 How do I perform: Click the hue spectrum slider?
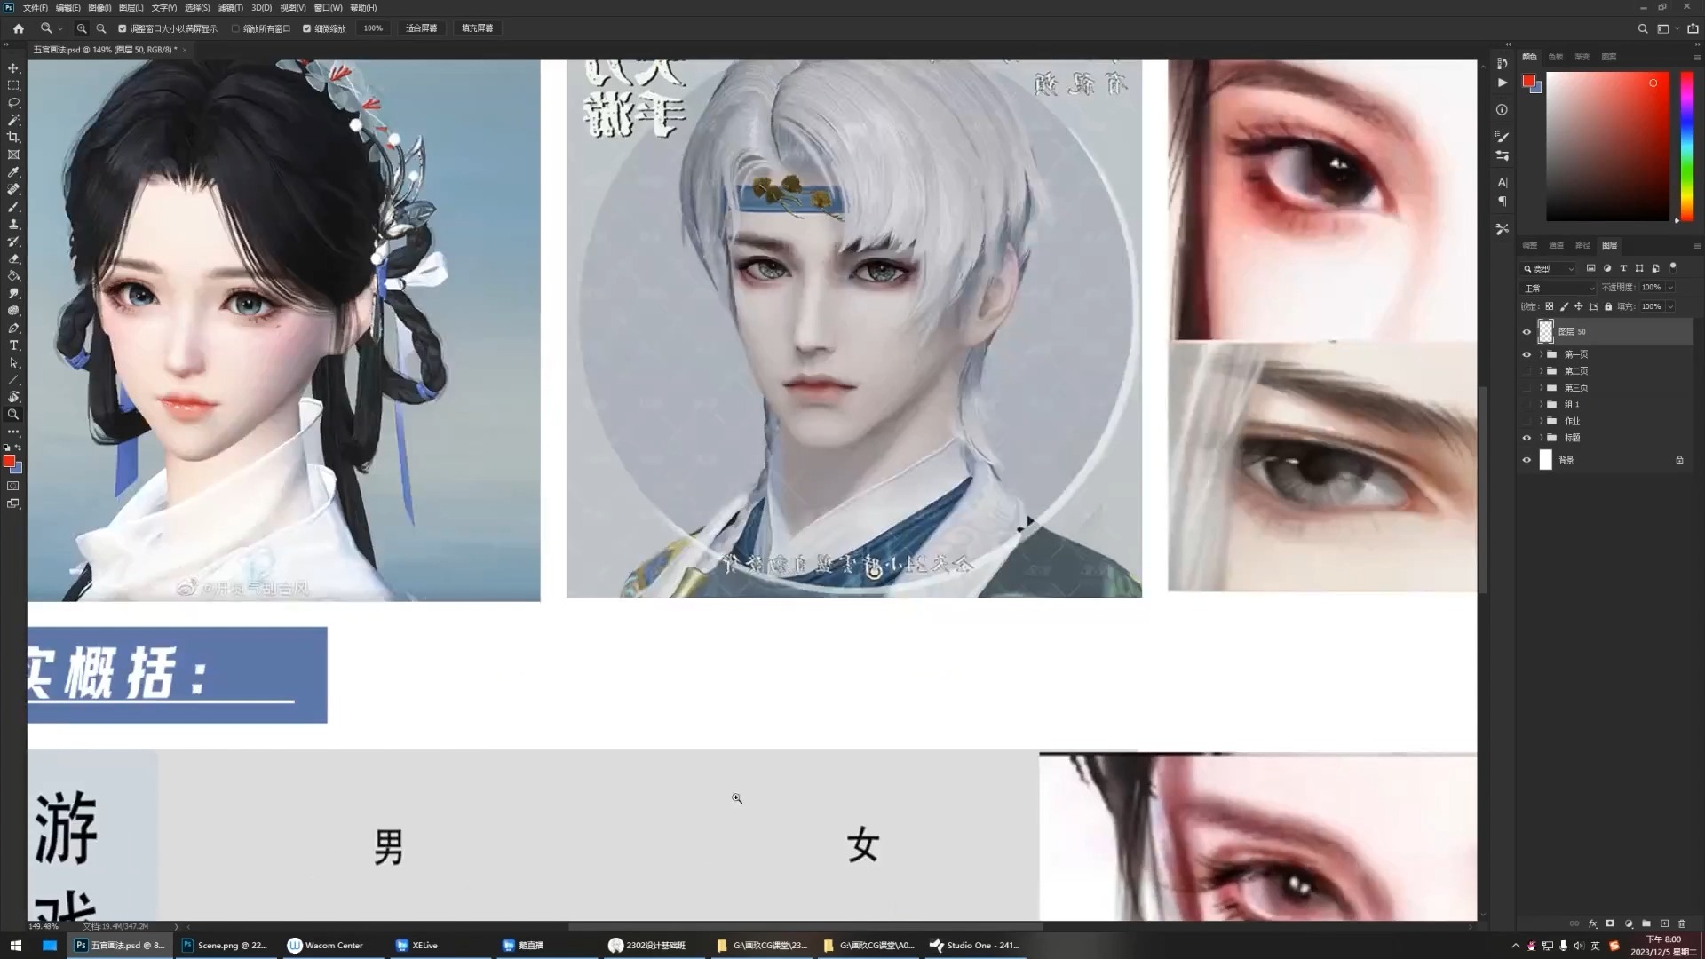(x=1686, y=147)
